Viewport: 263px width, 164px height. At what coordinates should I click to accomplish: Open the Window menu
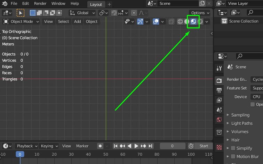pos(58,3)
